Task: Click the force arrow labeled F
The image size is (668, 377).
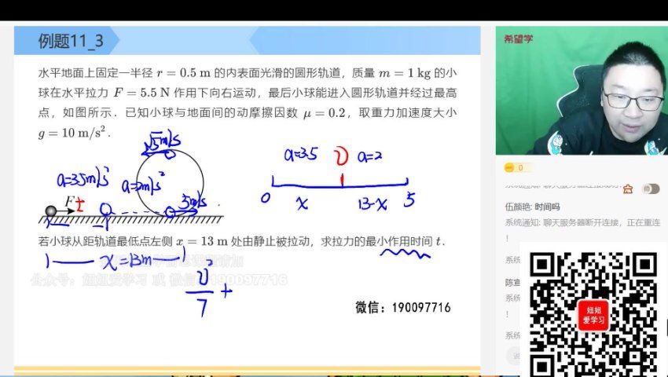Action: 68,210
